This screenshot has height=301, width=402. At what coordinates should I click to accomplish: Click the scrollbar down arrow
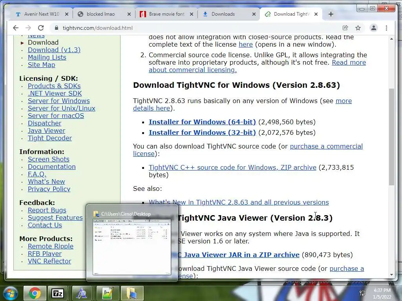391,275
